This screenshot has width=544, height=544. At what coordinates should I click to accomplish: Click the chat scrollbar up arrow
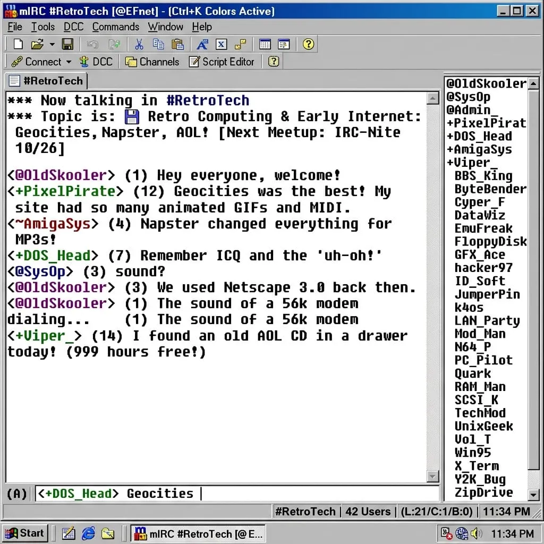point(432,99)
